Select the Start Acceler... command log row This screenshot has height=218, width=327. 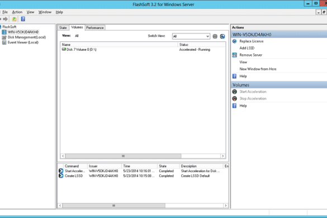click(x=143, y=171)
